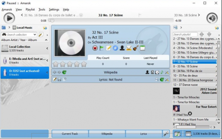Image resolution: width=222 pixels, height=139 pixels.
Task: Reload lyrics with green refresh icon
Action: [x=162, y=79]
